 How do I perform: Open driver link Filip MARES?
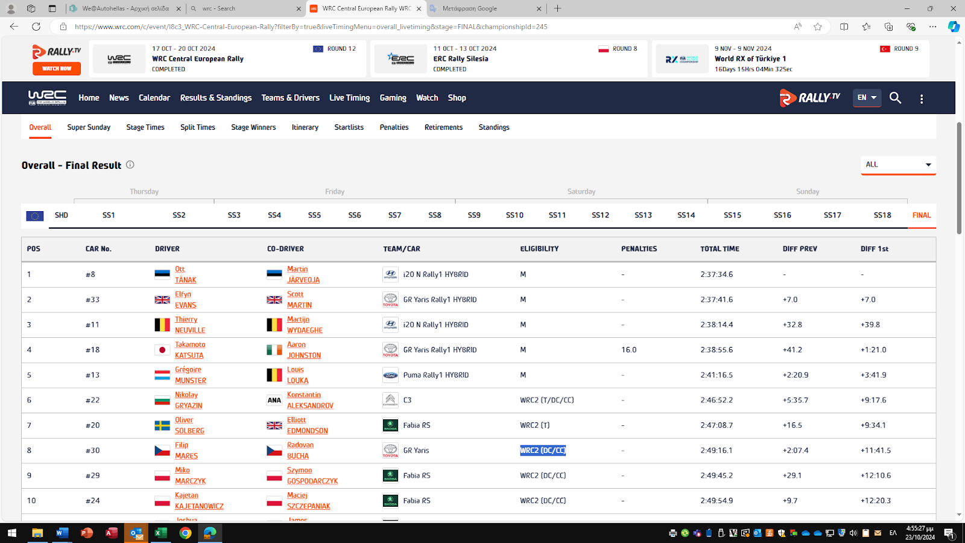click(x=186, y=451)
